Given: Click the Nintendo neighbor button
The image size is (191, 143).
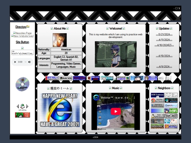Looking at the screenshot, I should point(157,121).
